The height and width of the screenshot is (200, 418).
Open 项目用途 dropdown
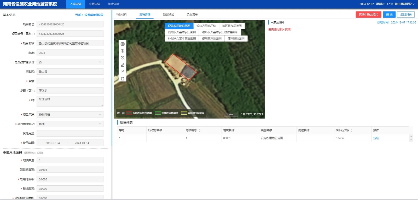click(70, 114)
